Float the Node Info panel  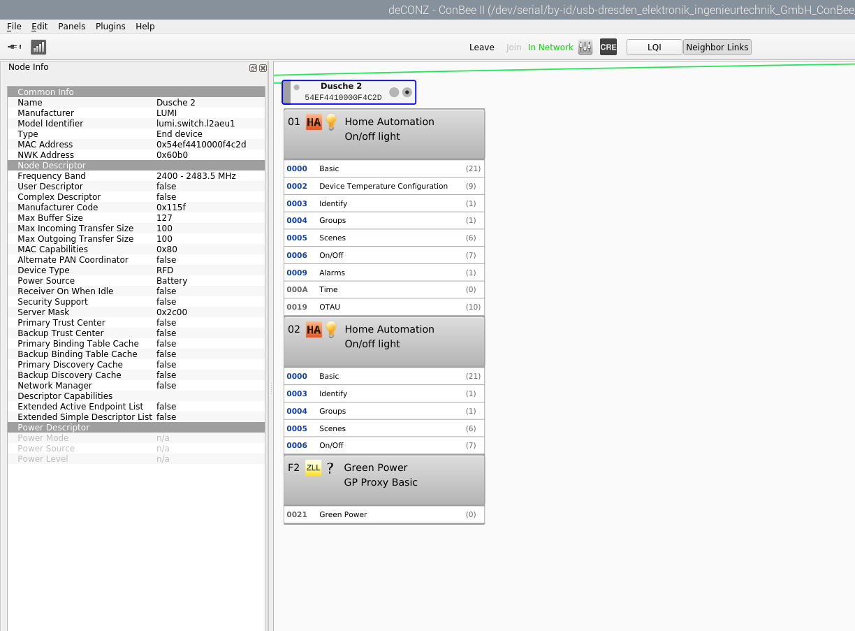tap(253, 68)
